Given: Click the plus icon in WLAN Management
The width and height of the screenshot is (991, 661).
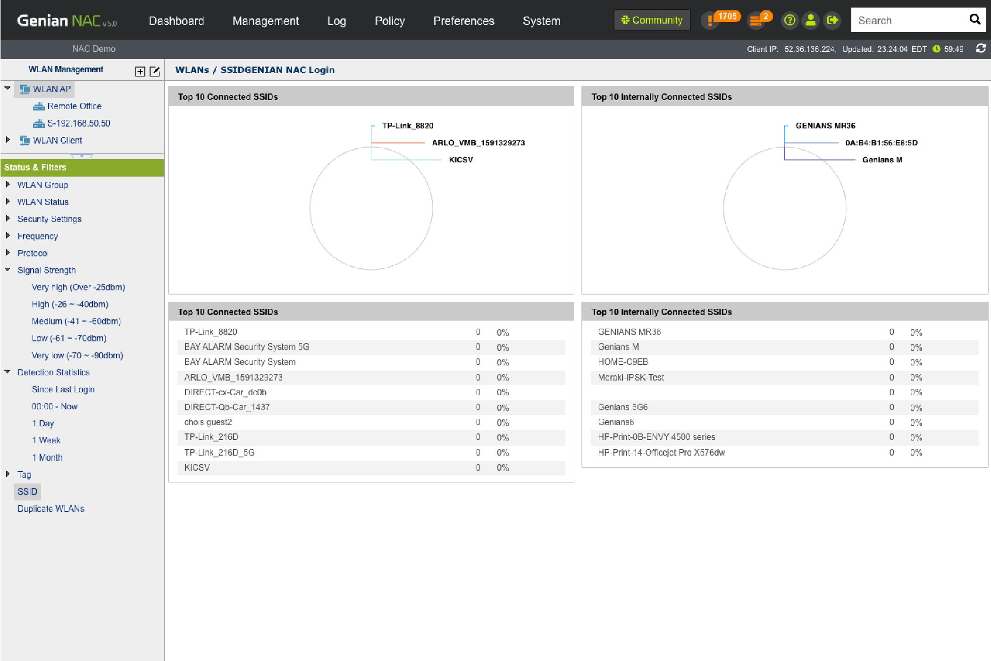Looking at the screenshot, I should pyautogui.click(x=140, y=71).
